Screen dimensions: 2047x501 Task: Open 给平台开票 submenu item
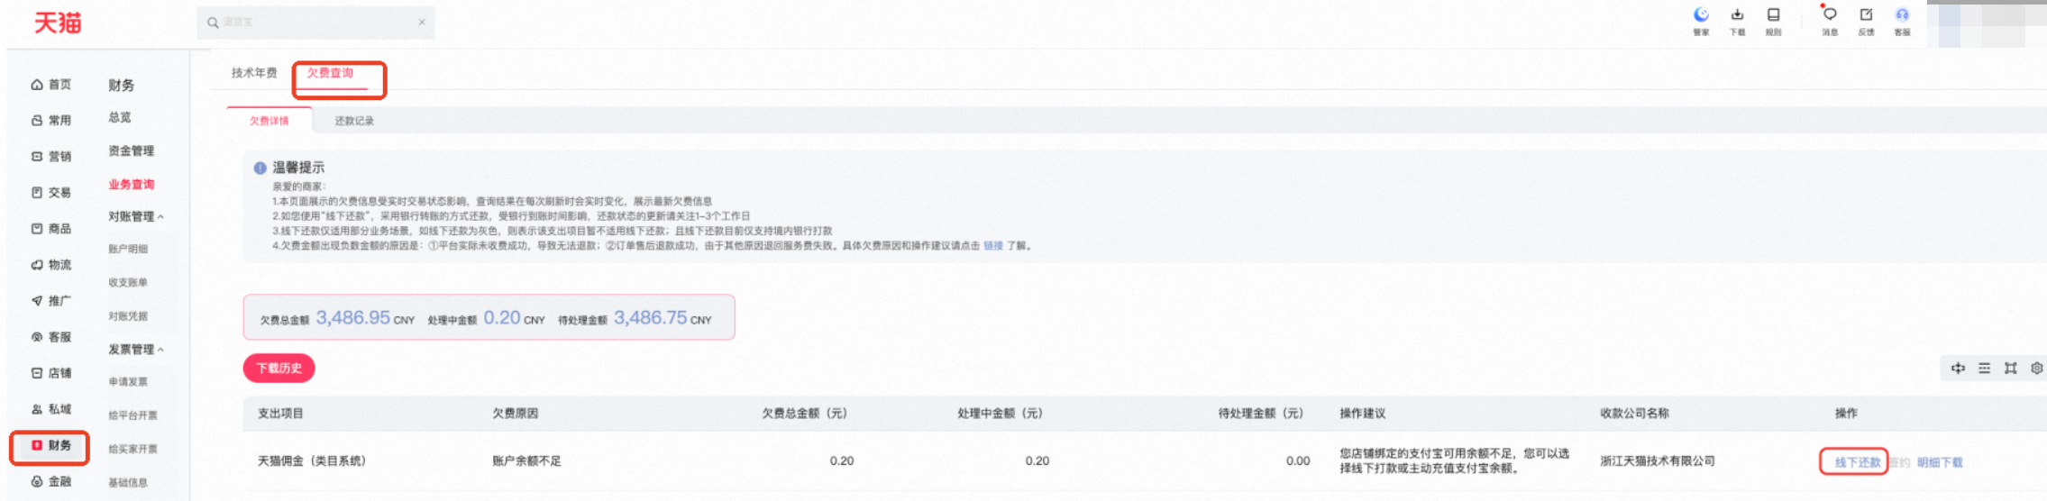point(133,415)
